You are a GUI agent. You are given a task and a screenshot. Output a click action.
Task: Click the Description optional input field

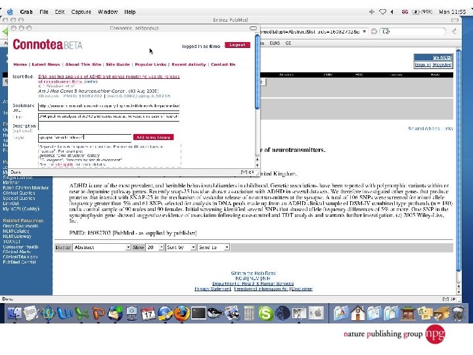pos(108,126)
